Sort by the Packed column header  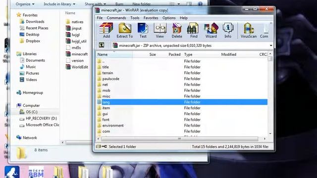174,54
